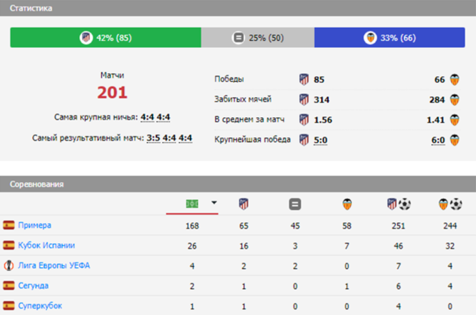Open the Сегунда competition link

point(33,286)
